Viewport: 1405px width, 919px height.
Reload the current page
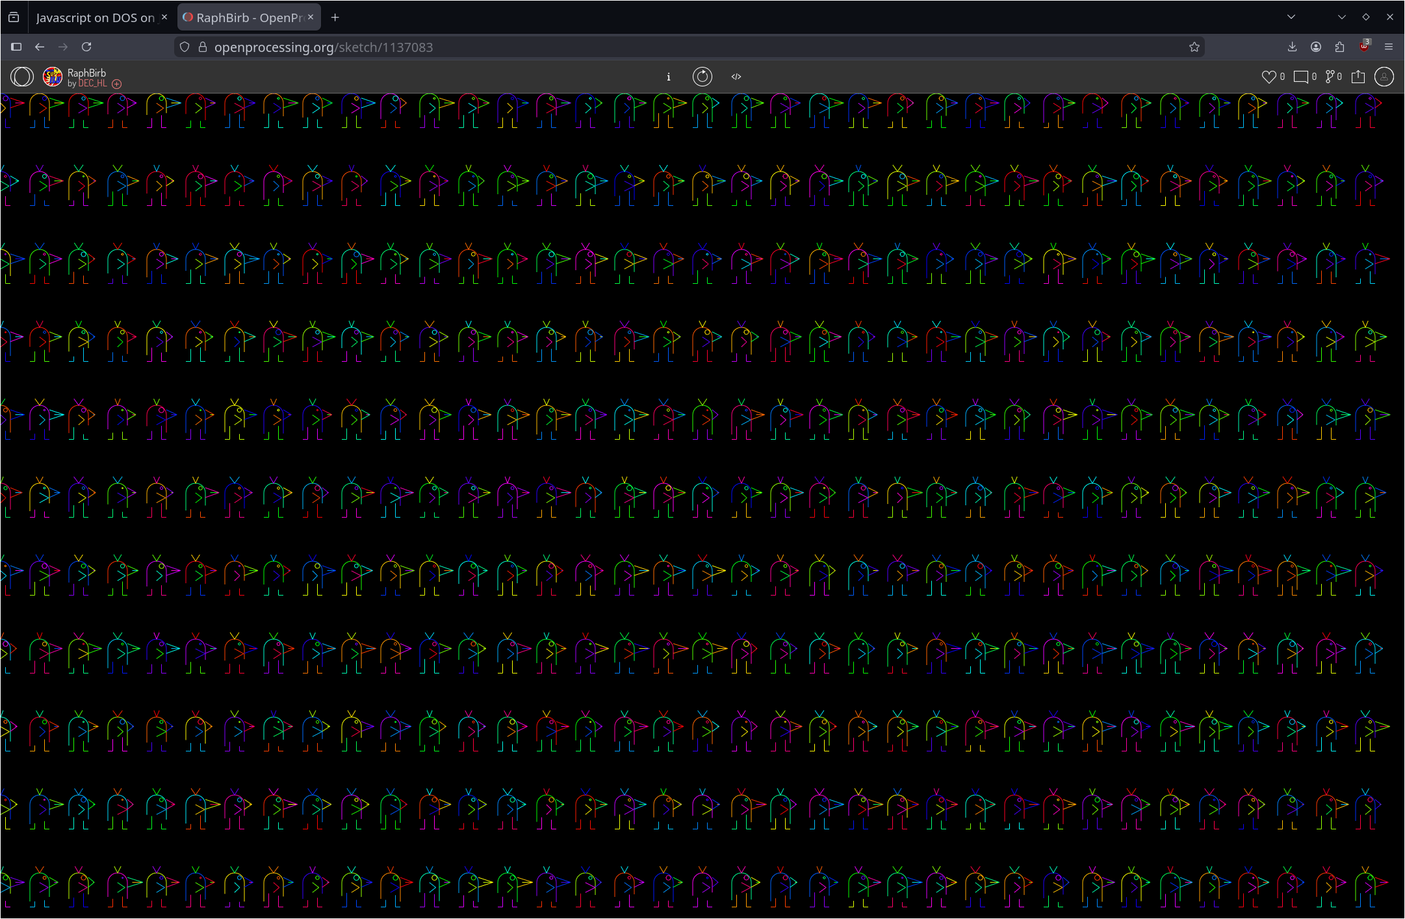[86, 47]
